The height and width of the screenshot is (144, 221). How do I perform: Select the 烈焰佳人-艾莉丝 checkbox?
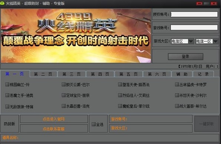coord(120,95)
